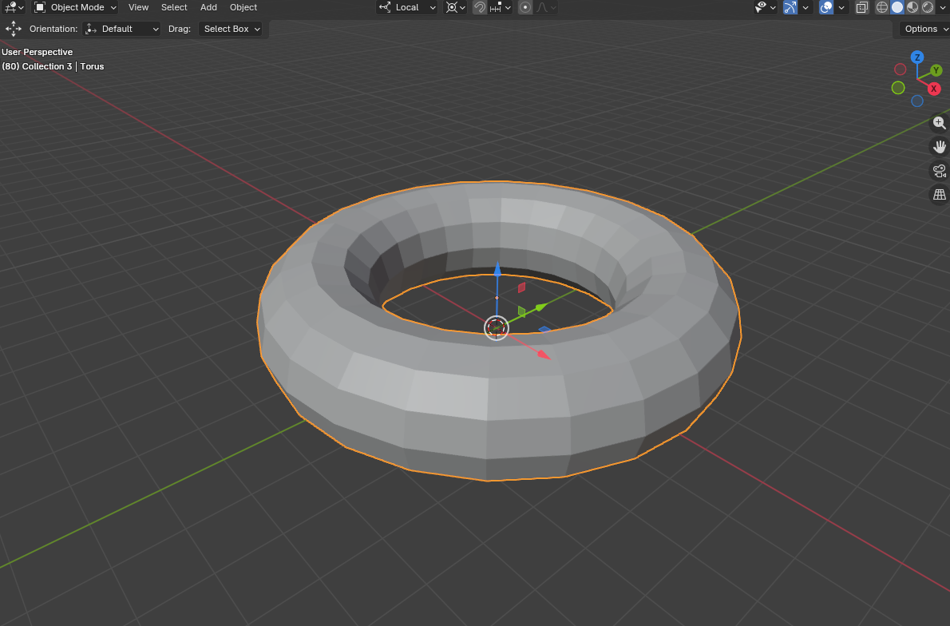
Task: Toggle the camera view icon
Action: [x=939, y=171]
